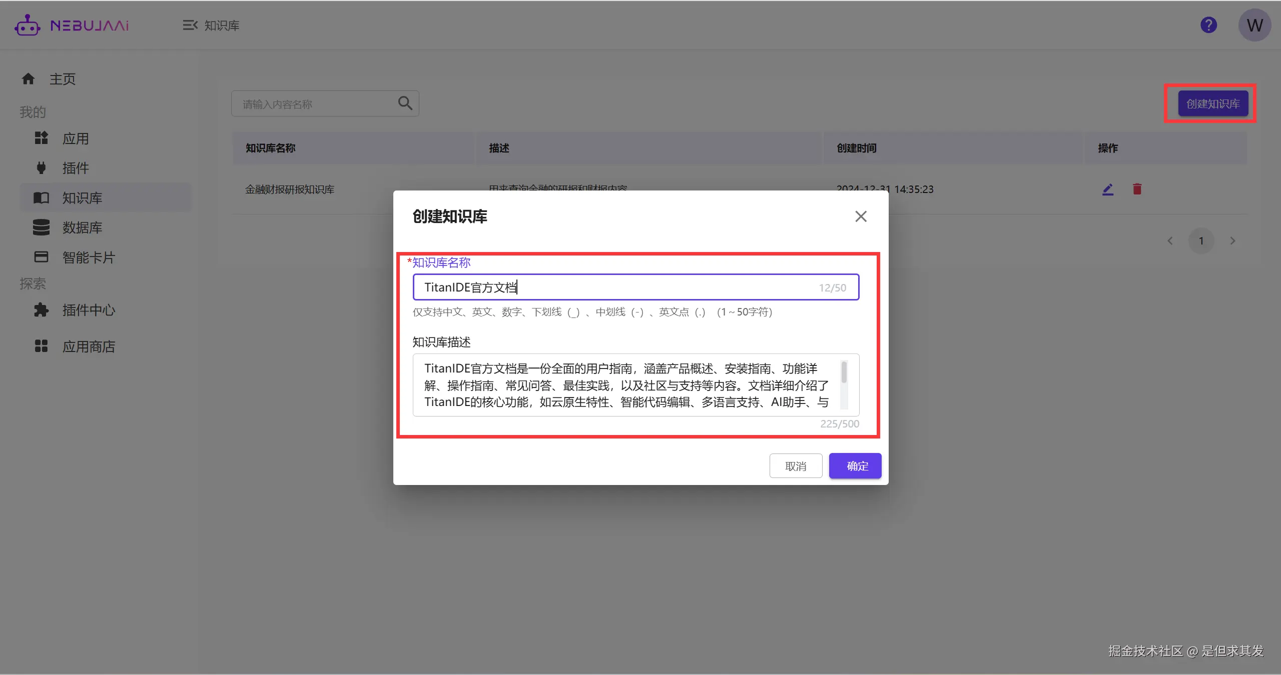Open the 智能卡片 smart cards section
The height and width of the screenshot is (675, 1281).
(x=89, y=257)
